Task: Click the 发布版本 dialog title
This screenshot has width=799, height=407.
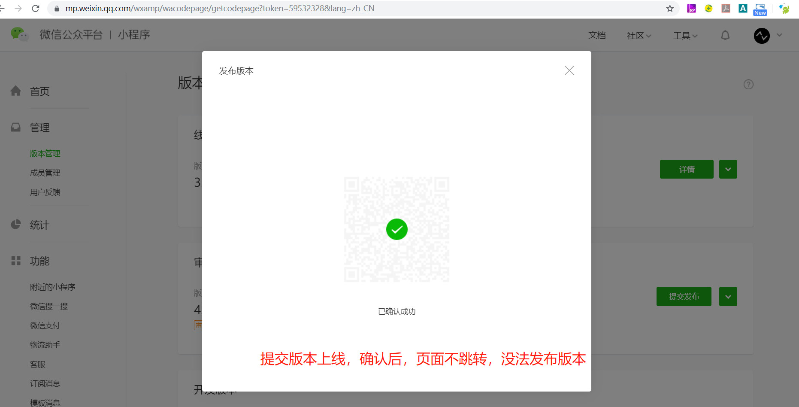Action: (236, 71)
